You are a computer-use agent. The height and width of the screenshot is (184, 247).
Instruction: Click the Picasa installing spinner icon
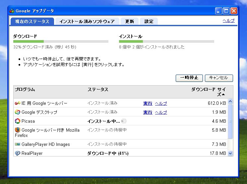click(124, 121)
